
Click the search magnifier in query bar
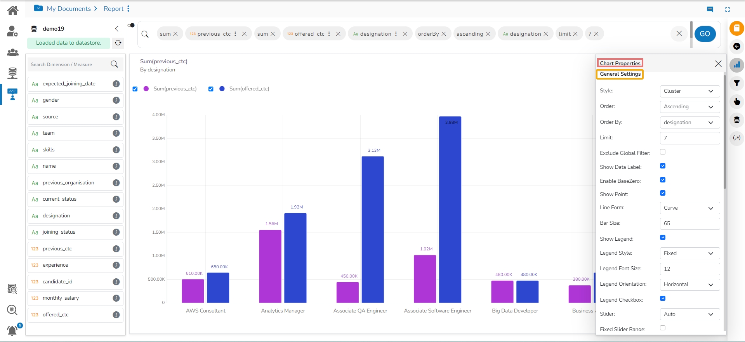coord(145,34)
